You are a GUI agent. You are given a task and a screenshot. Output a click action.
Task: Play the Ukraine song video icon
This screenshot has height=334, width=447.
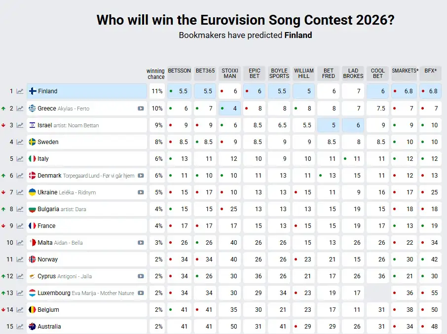[x=141, y=192]
